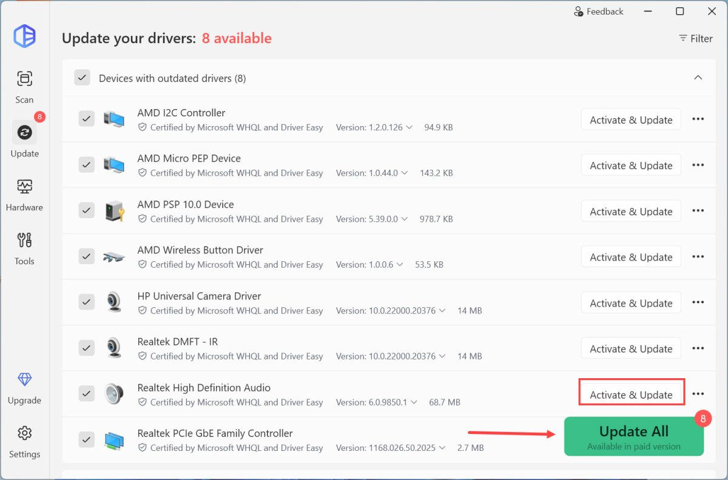Open the Filter menu
This screenshot has width=728, height=480.
coord(695,38)
